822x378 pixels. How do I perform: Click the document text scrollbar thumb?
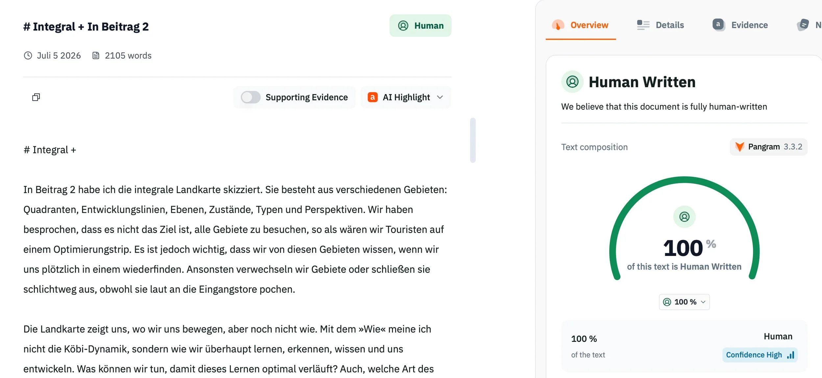(x=473, y=140)
